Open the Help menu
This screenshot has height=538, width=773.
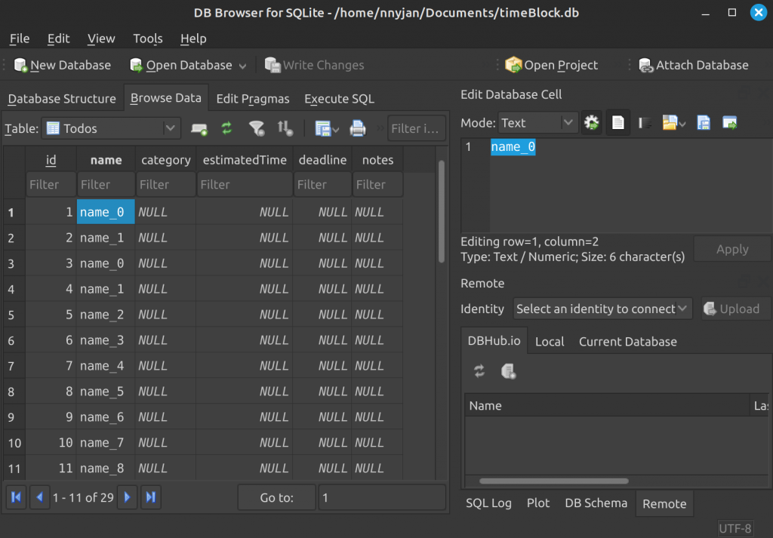pyautogui.click(x=193, y=38)
